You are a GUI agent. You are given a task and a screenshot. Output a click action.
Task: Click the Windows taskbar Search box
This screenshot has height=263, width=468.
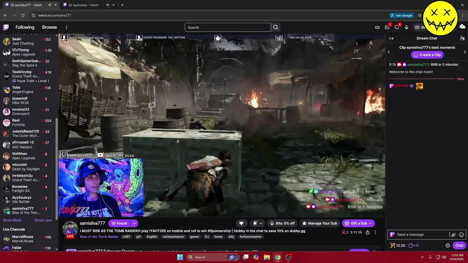(213, 257)
